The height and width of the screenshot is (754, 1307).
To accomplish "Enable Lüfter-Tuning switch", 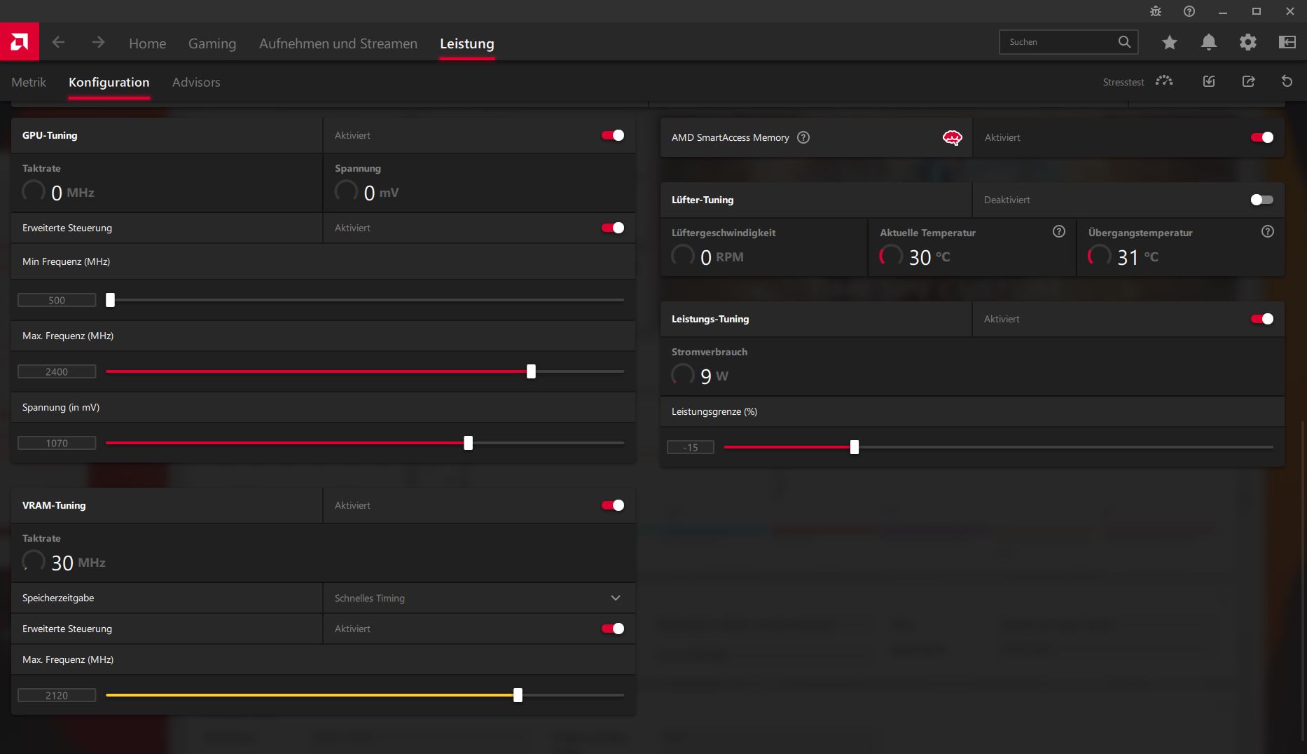I will 1262,200.
